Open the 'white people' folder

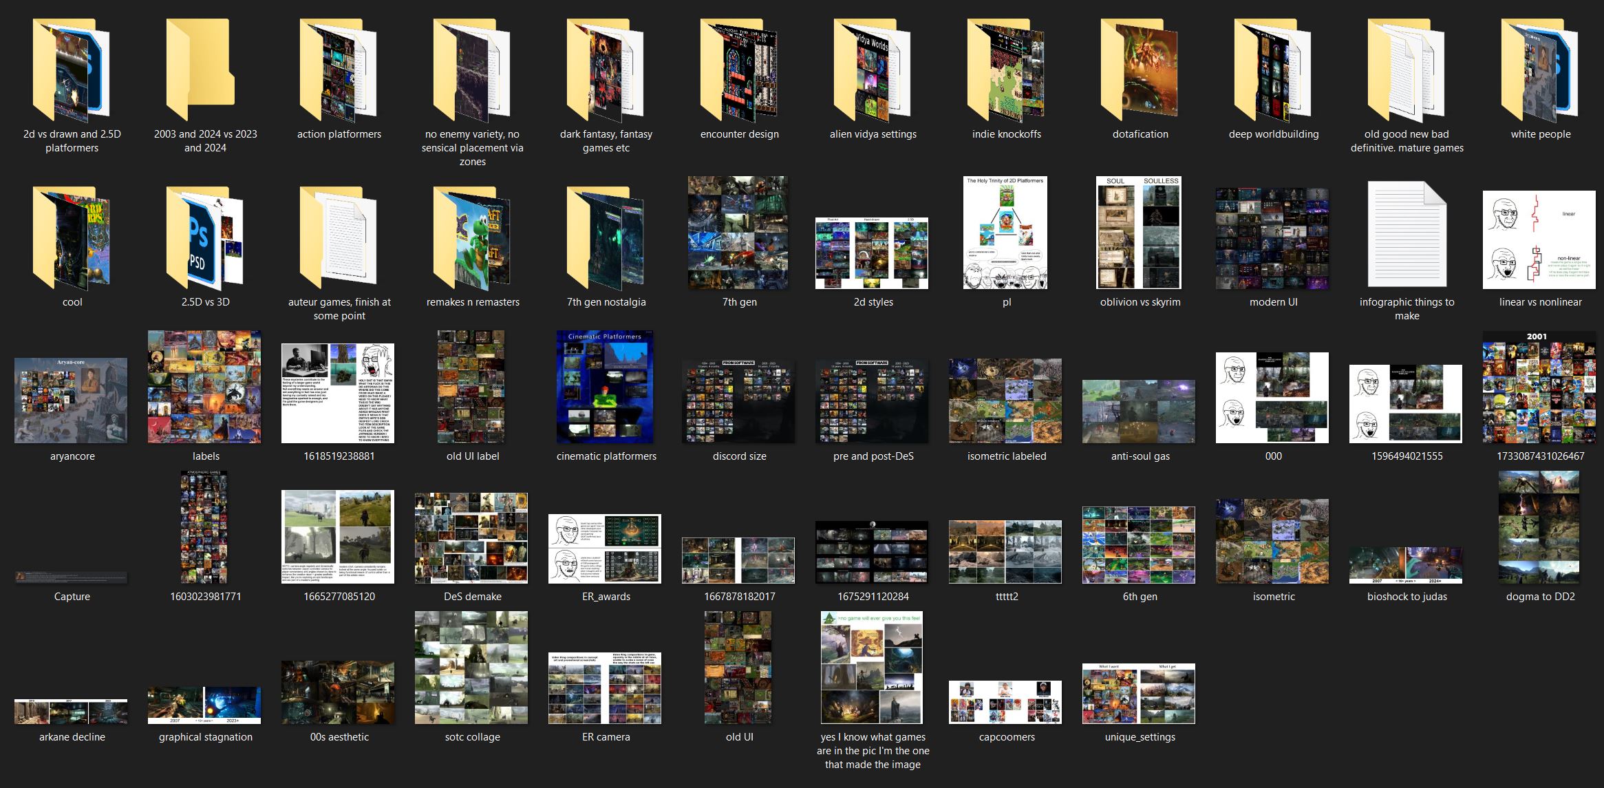click(1540, 71)
